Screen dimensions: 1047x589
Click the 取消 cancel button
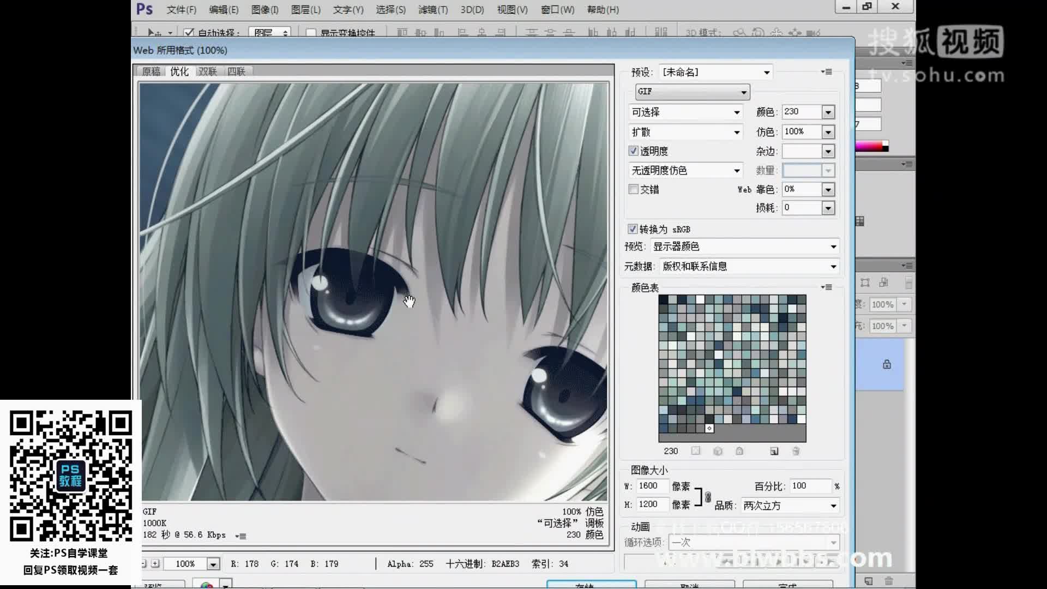pyautogui.click(x=690, y=585)
